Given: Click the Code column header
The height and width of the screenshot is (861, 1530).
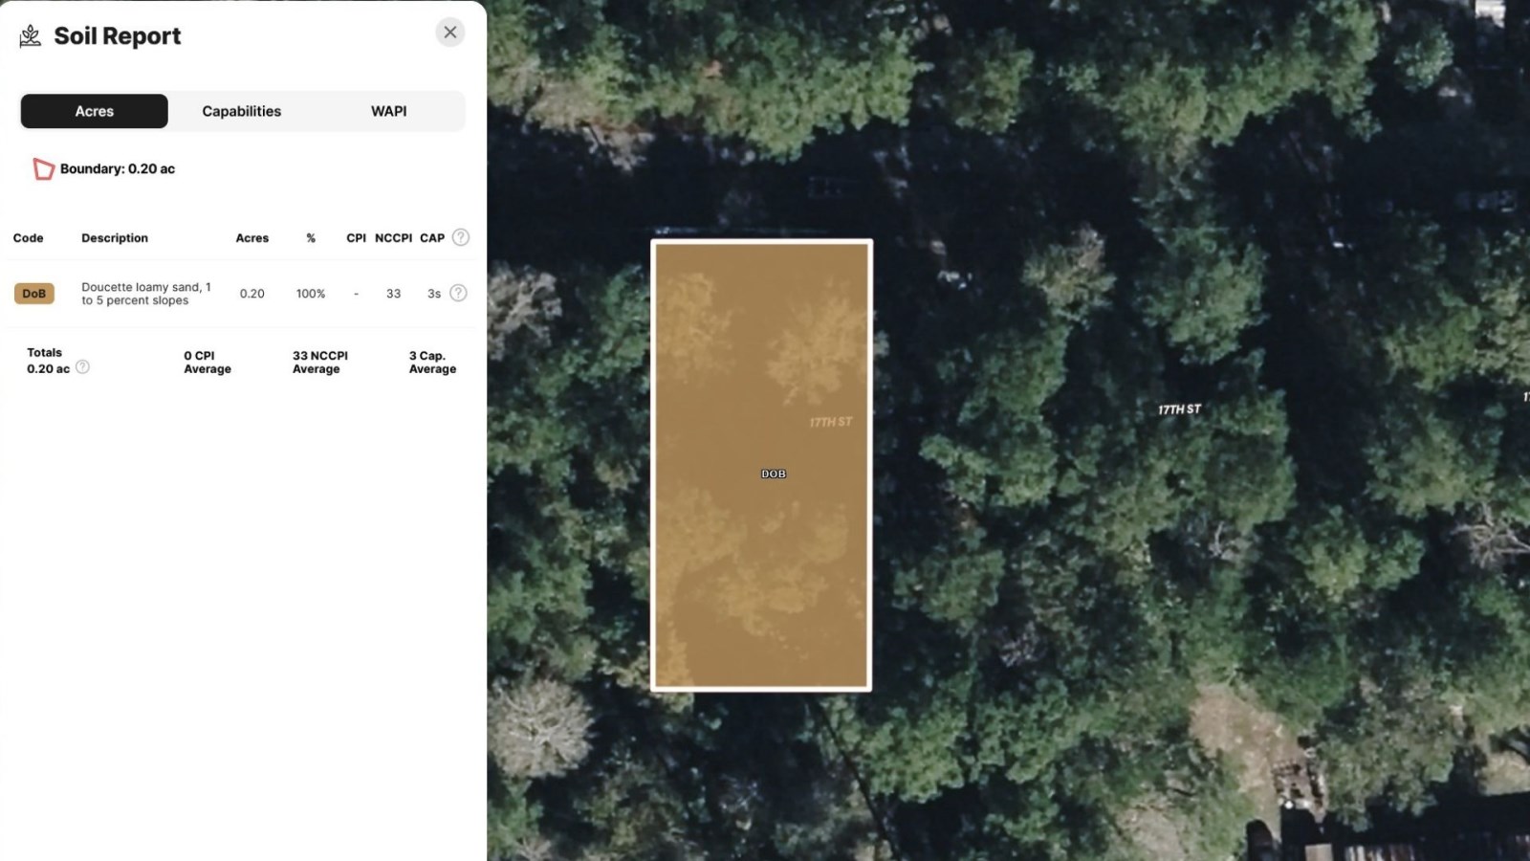Looking at the screenshot, I should click(28, 238).
